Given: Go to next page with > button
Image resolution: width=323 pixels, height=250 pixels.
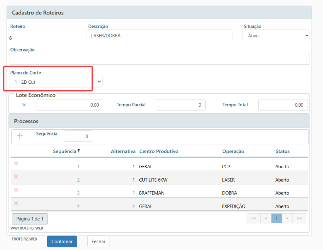Looking at the screenshot, I should click(287, 218).
